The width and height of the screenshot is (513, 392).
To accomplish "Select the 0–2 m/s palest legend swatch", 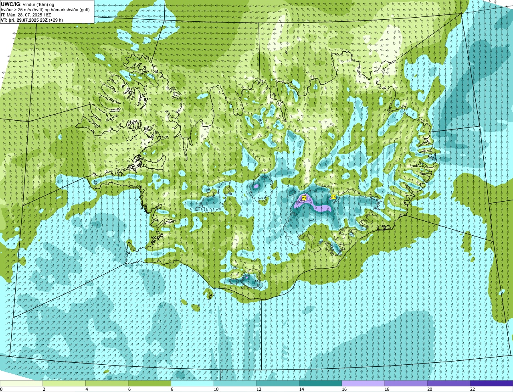I will (x=21, y=383).
